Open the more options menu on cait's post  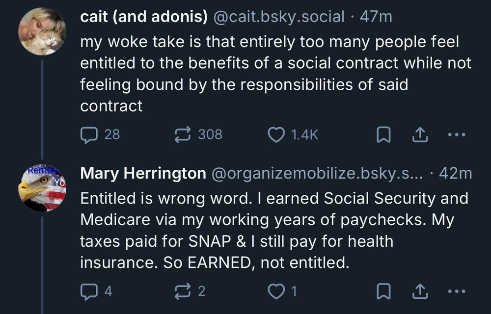pyautogui.click(x=456, y=134)
